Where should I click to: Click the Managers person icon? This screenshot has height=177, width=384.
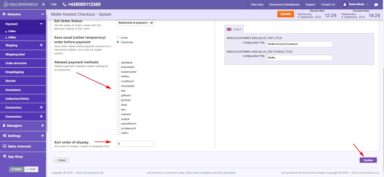(x=4, y=125)
